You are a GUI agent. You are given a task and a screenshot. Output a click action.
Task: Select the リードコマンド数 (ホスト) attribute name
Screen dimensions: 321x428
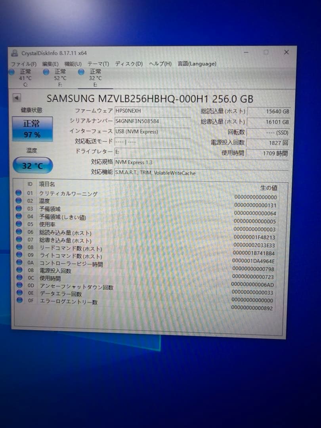pos(71,248)
